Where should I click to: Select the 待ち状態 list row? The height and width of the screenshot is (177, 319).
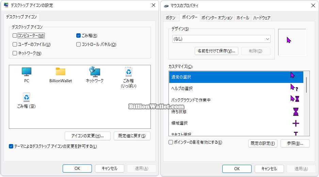coord(236,112)
